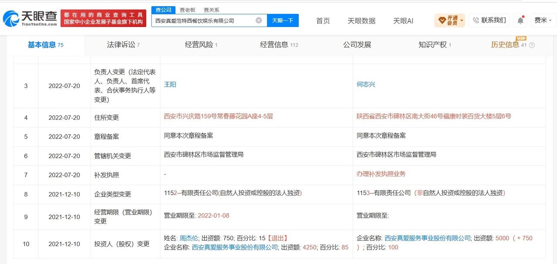
Task: Open 天眼数据 in top navigation
Action: [x=361, y=21]
